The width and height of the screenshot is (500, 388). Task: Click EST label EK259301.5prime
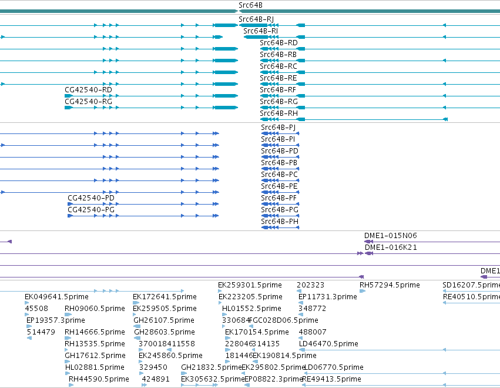point(250,285)
